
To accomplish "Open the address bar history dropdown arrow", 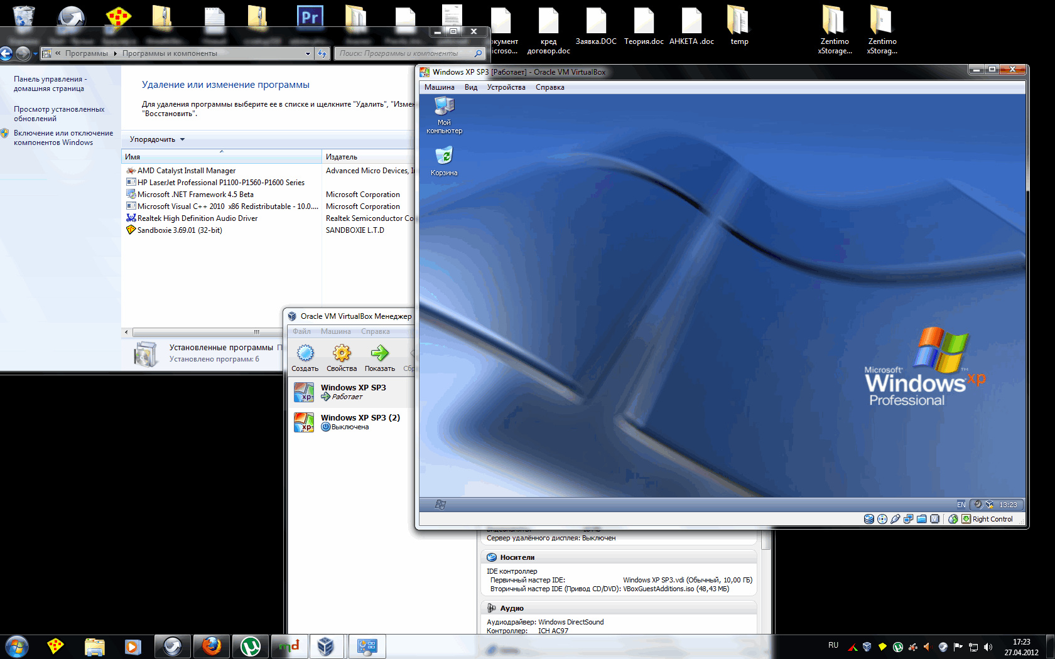I will 308,54.
